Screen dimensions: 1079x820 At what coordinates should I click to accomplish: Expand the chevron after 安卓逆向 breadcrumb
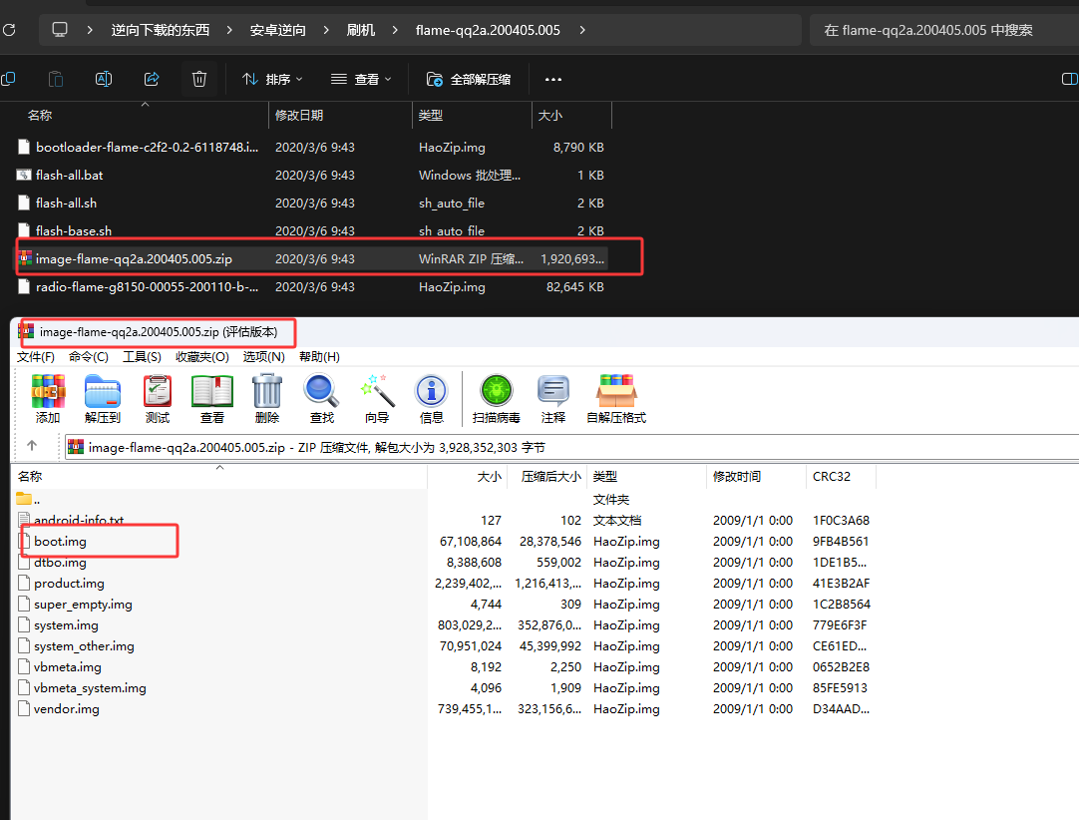(326, 30)
